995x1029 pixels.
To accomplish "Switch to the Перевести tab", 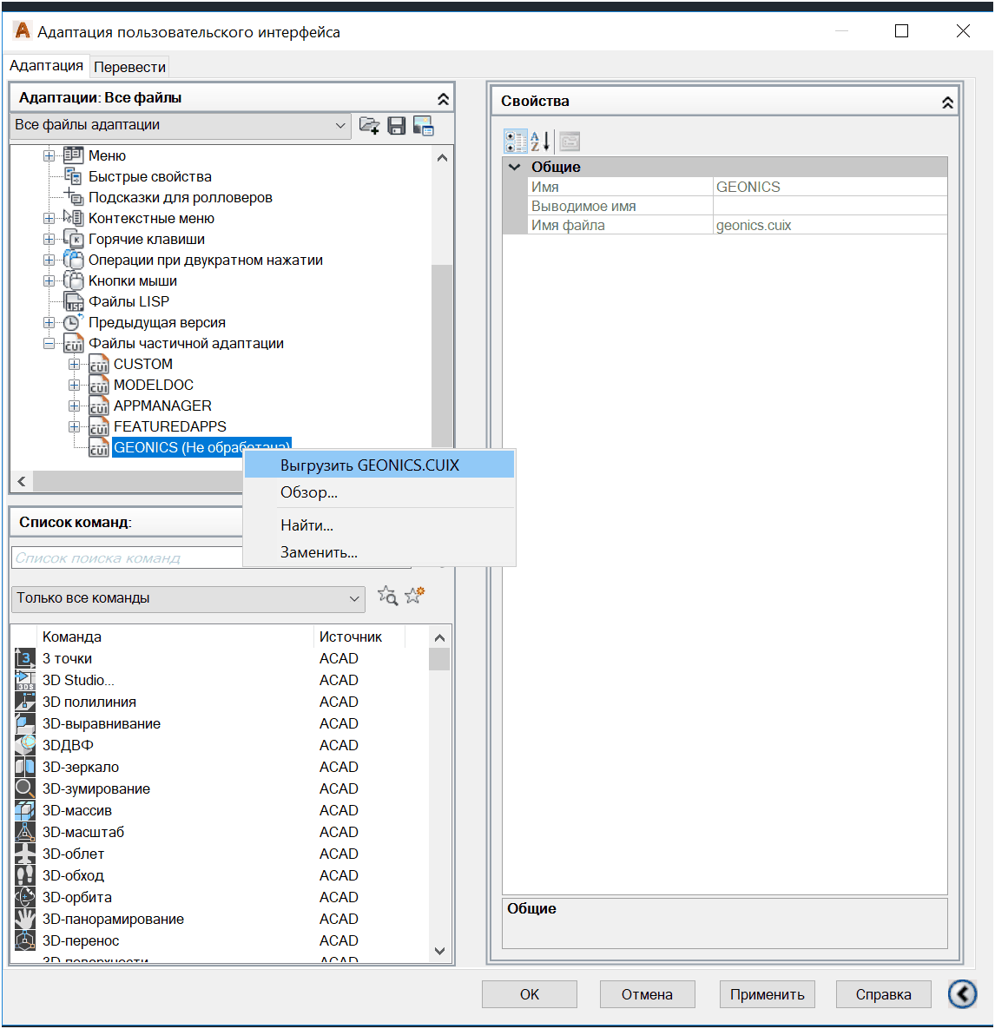I will point(129,67).
